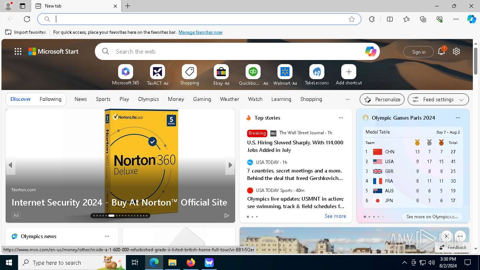Image resolution: width=480 pixels, height=270 pixels.
Task: Read the U.S. Hiring Slowed Sharply story
Action: point(295,146)
